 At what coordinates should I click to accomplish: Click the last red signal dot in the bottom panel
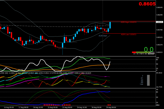point(110,105)
